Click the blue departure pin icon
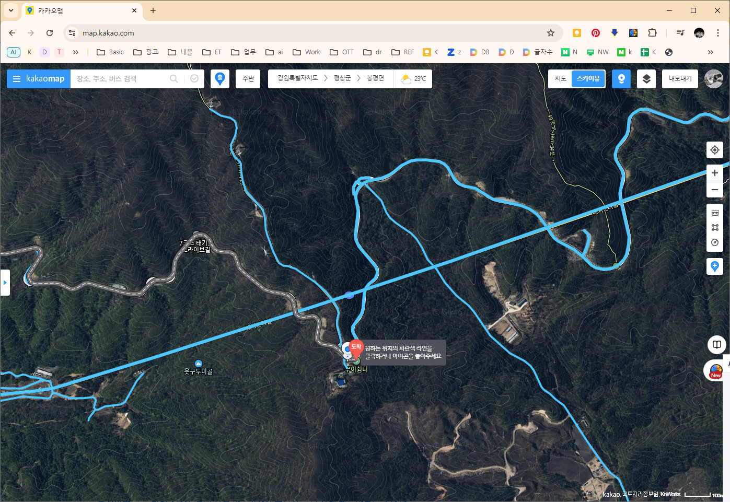 tap(220, 79)
